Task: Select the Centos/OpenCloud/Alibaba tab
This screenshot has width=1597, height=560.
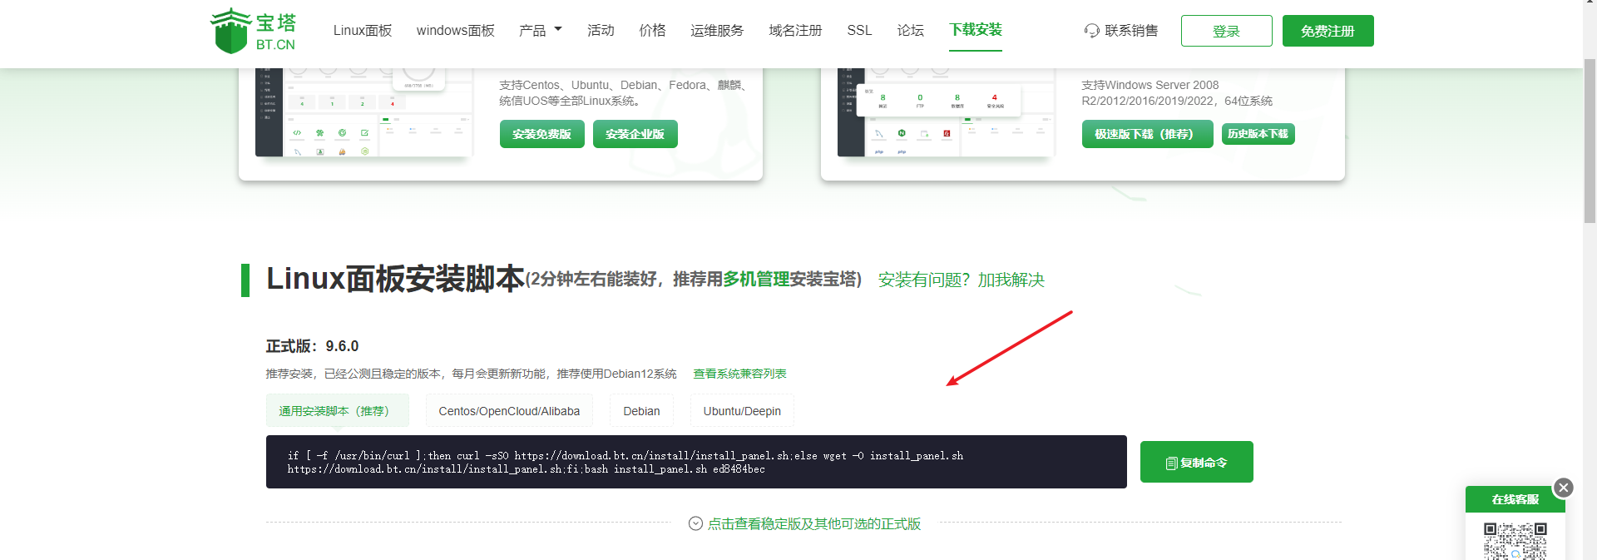Action: pos(509,410)
